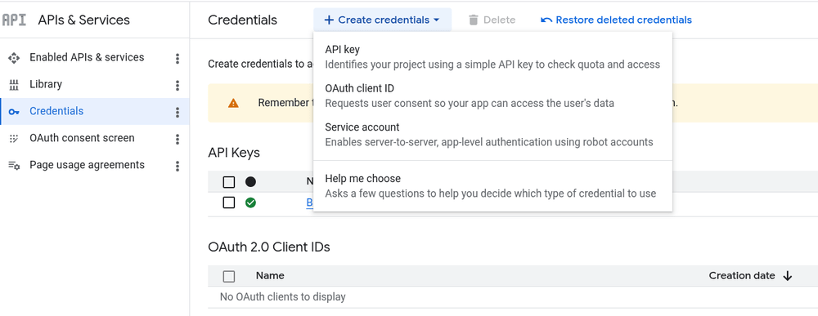Choose Service account from the dropdown
Viewport: 818px width, 316px height.
[492, 134]
